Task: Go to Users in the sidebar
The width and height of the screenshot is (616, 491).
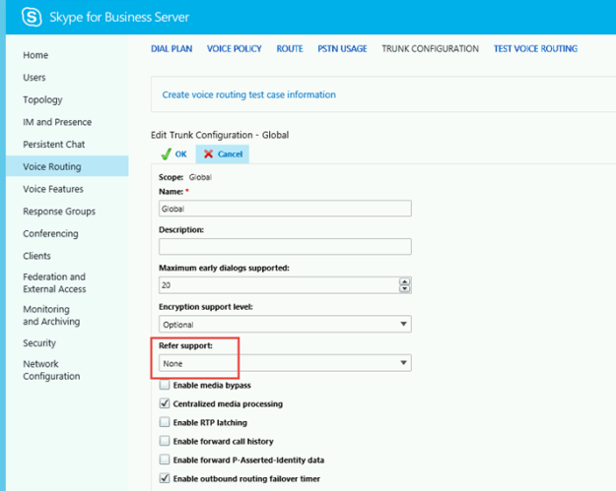Action: (34, 78)
